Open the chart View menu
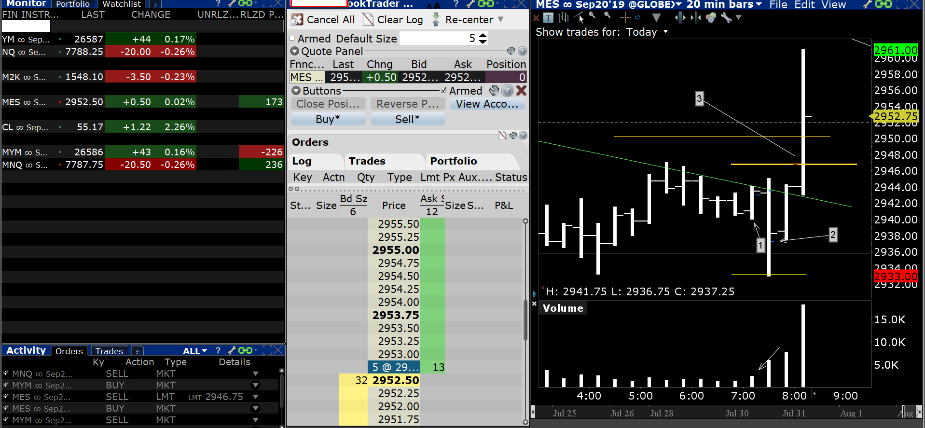 coord(833,4)
